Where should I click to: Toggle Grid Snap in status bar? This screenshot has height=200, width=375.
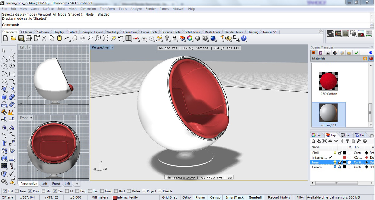[170, 197]
